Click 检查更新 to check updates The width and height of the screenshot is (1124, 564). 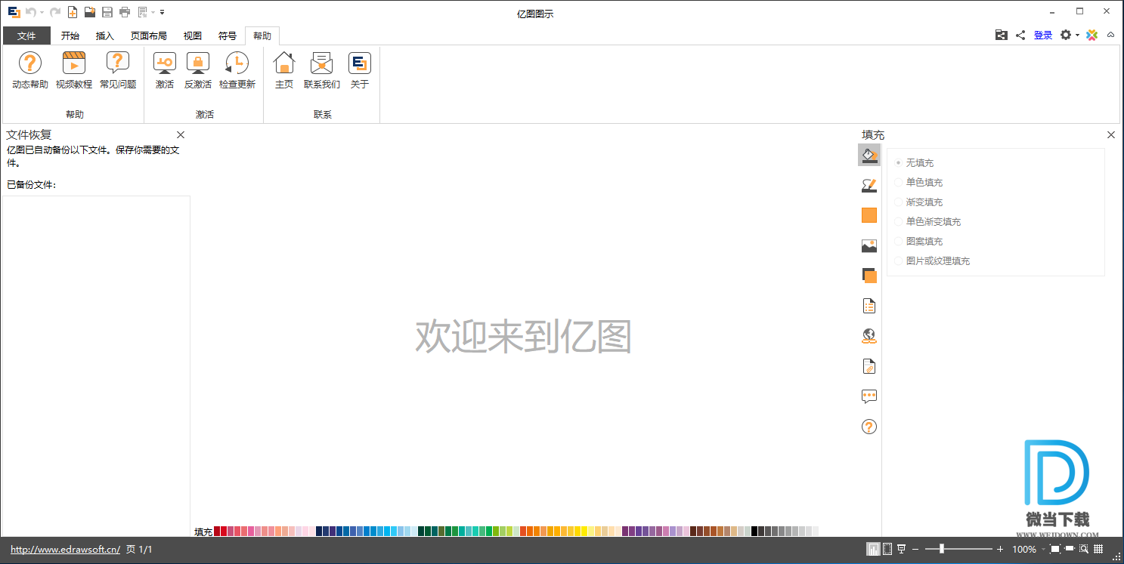[x=237, y=70]
